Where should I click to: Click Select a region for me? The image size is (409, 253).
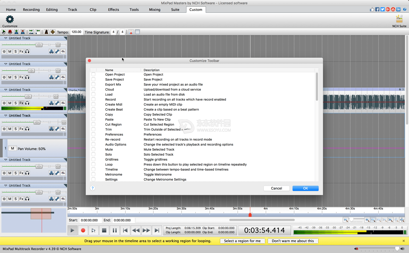[x=242, y=241]
